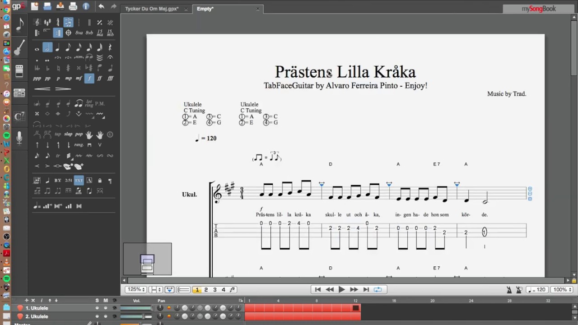Toggle the fortissimo ff dynamic
Viewport: 578px width, 325px height.
click(x=100, y=78)
